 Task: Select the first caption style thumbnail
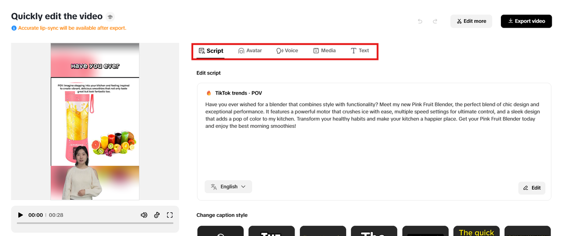[x=220, y=231]
